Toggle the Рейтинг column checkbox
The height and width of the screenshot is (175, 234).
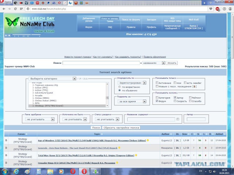coord(190,97)
